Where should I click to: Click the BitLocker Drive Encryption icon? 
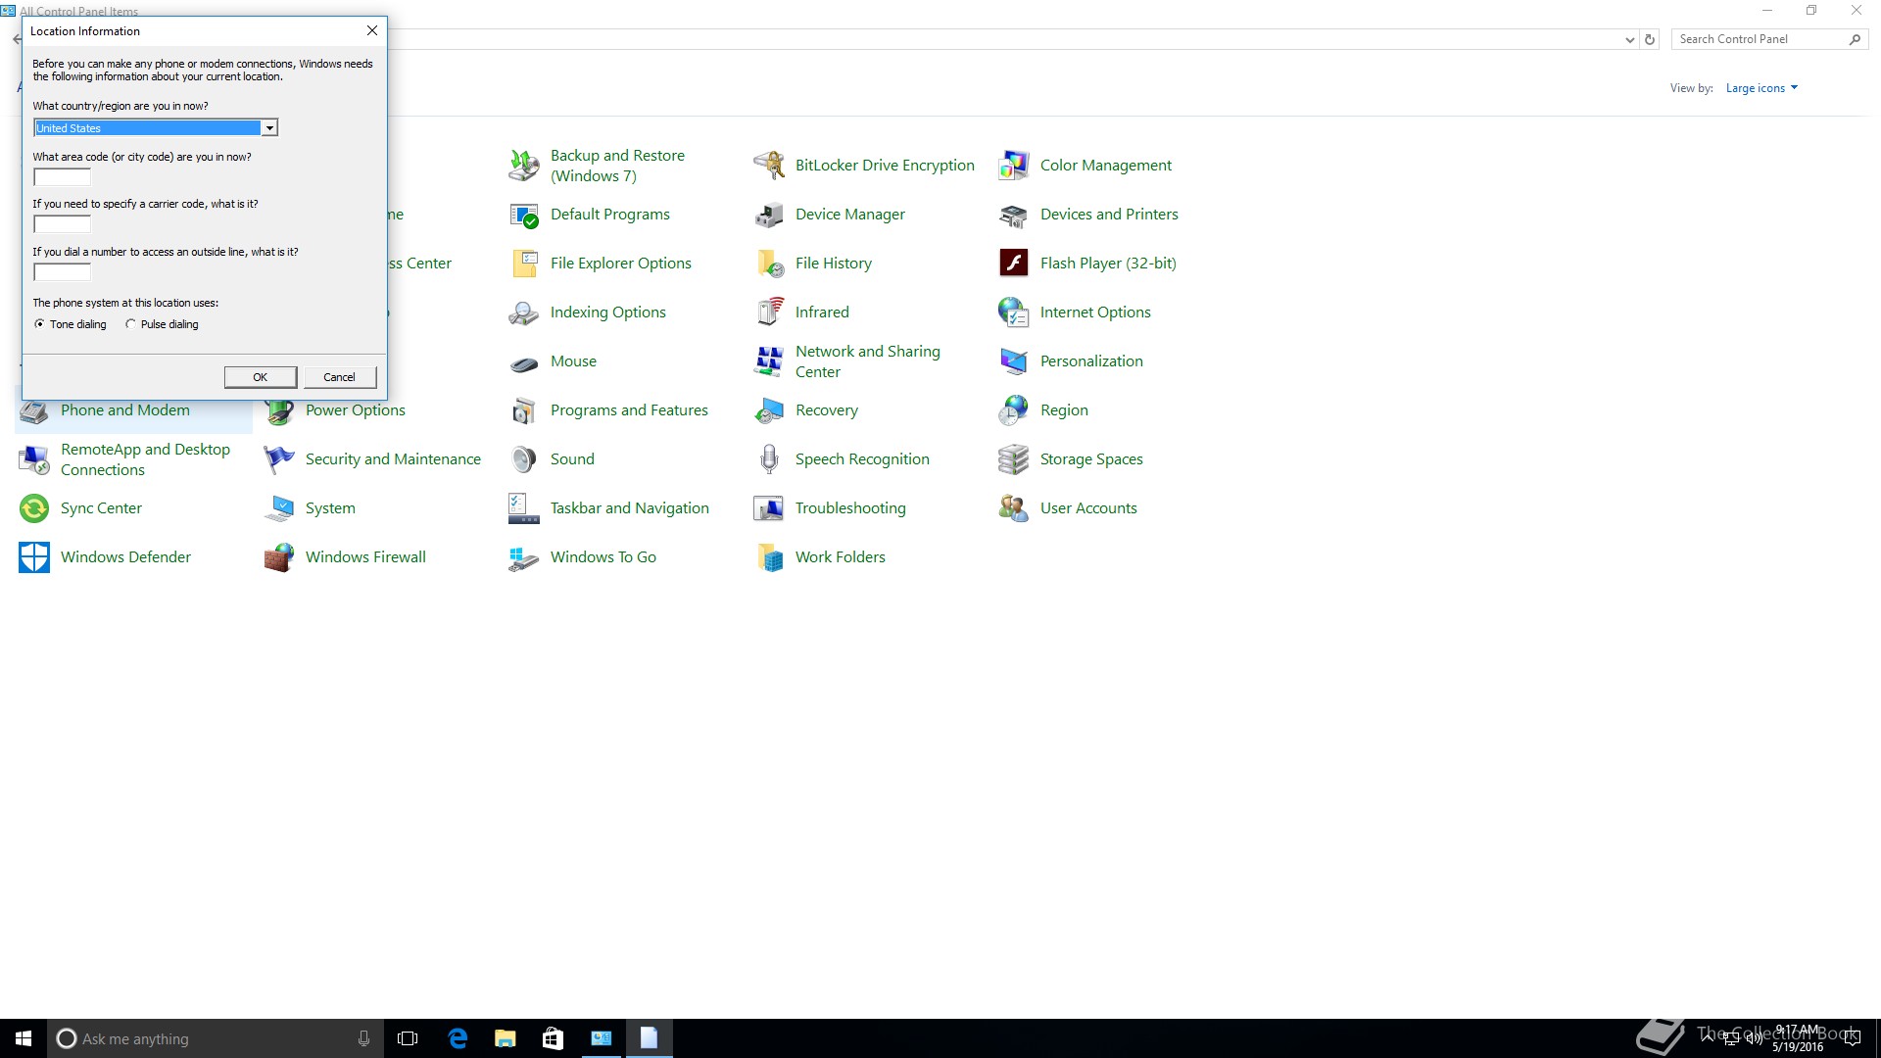[x=769, y=166]
